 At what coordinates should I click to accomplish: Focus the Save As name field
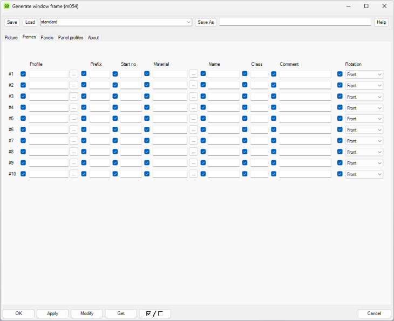tap(295, 22)
